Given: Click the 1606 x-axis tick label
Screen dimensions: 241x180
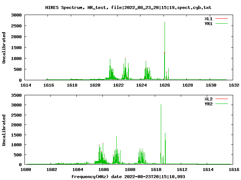Looking at the screenshot, I should 104,169.
